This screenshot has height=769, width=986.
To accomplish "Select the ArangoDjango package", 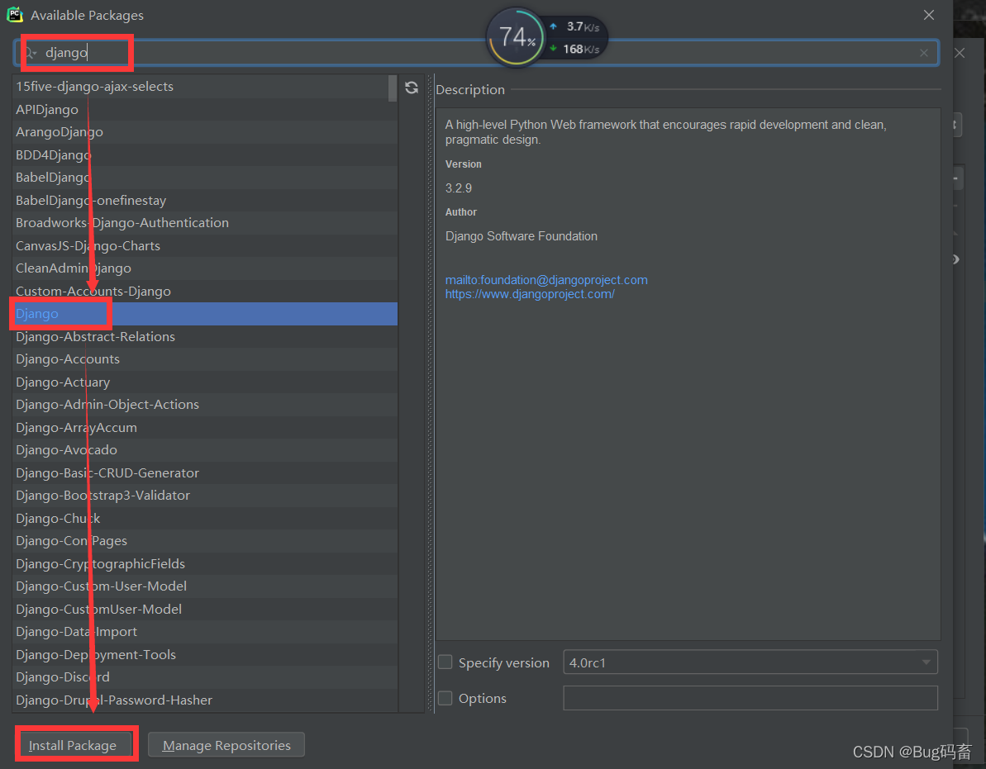I will click(204, 132).
